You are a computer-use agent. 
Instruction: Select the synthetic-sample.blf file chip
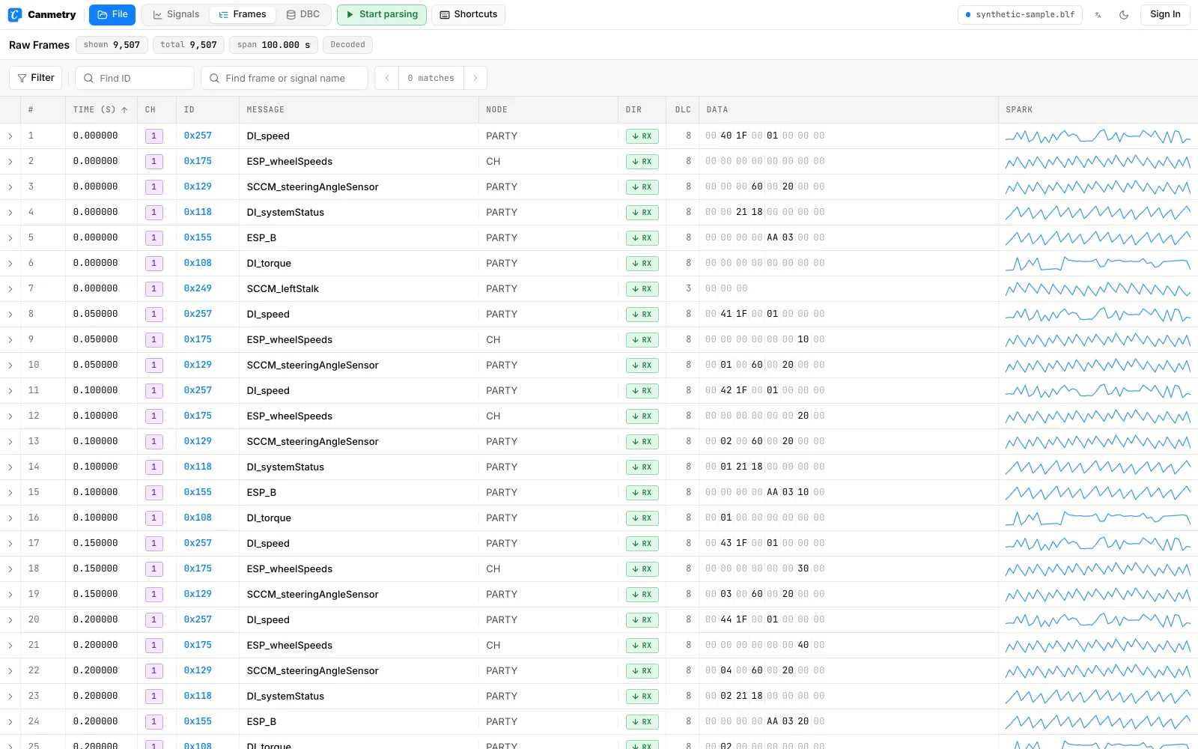(x=1020, y=15)
